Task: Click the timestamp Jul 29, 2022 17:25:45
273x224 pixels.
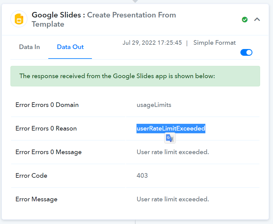Action: pyautogui.click(x=152, y=43)
